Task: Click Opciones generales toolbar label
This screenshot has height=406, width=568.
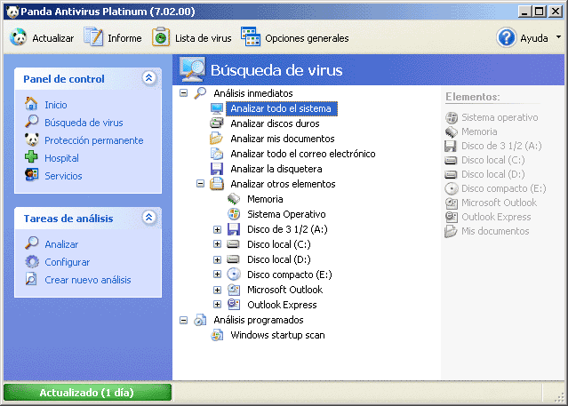Action: (307, 38)
